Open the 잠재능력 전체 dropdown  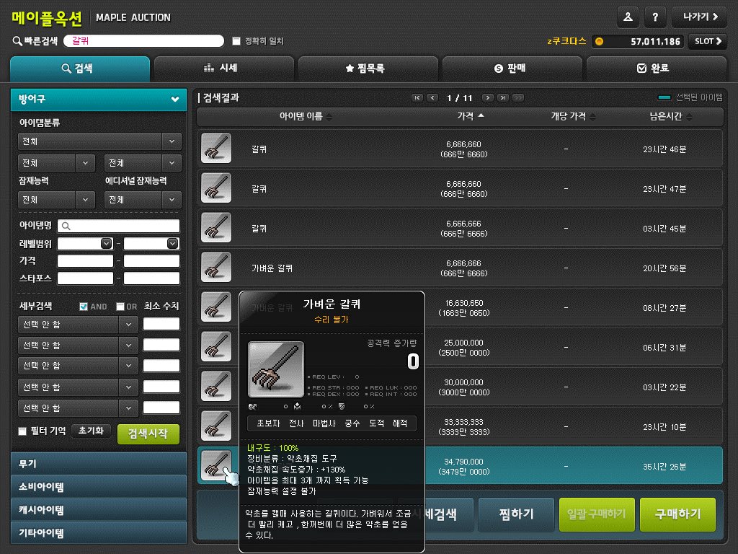pos(56,200)
